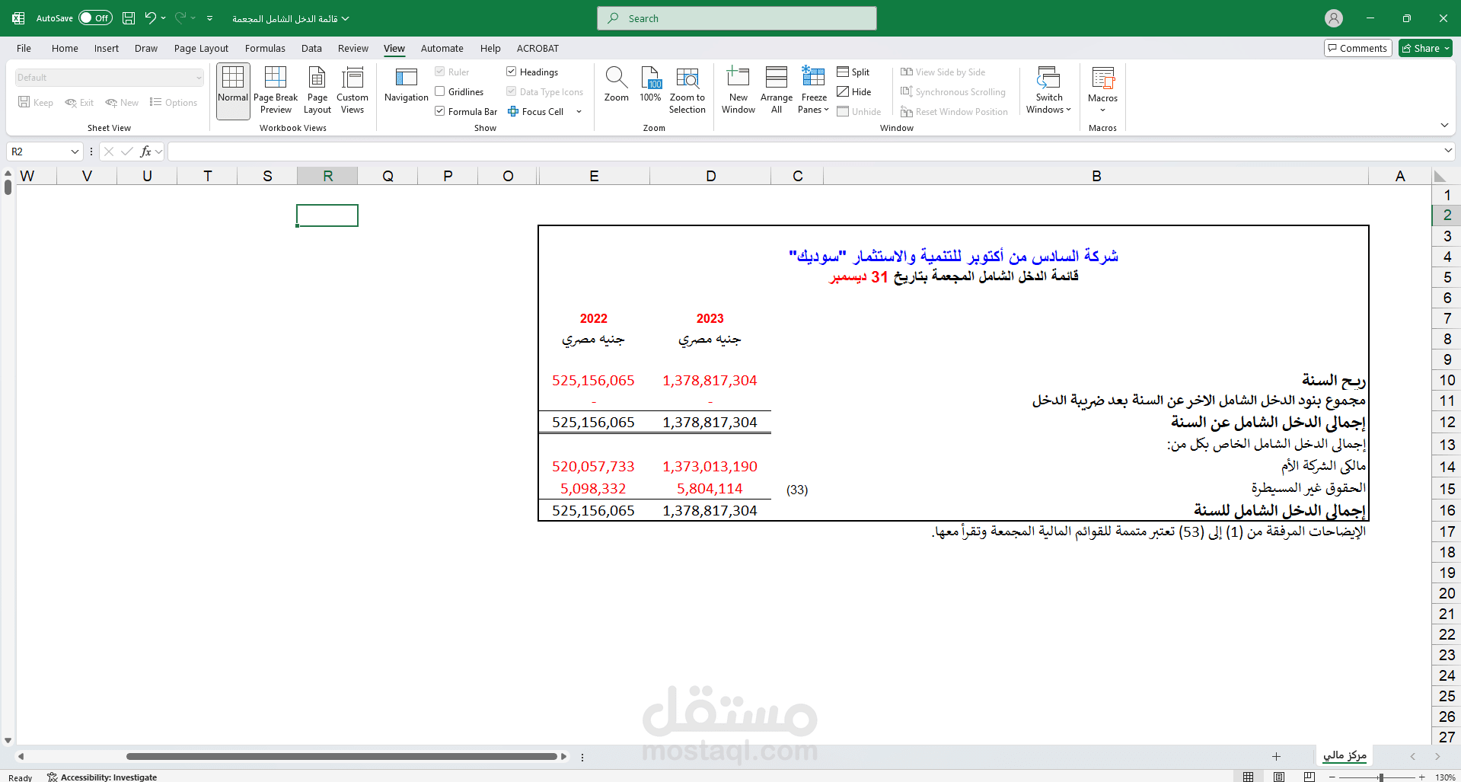Image resolution: width=1461 pixels, height=782 pixels.
Task: Expand the formula bar chevron
Action: pos(1447,152)
